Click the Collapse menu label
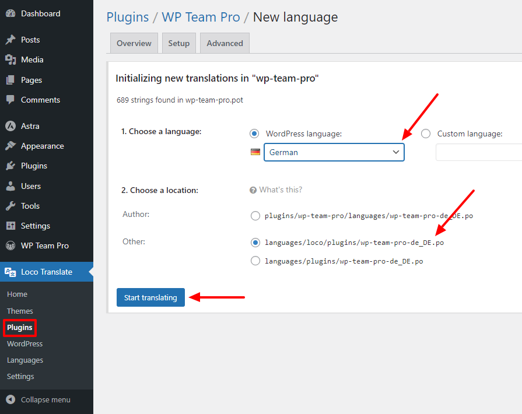Screen dimensions: 522x414 [45, 399]
